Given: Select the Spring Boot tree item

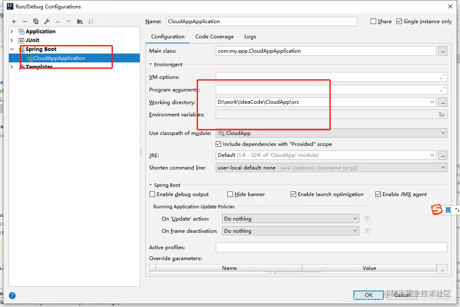Looking at the screenshot, I should pyautogui.click(x=41, y=49).
